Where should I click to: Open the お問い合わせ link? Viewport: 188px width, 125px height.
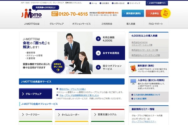pos(119,3)
